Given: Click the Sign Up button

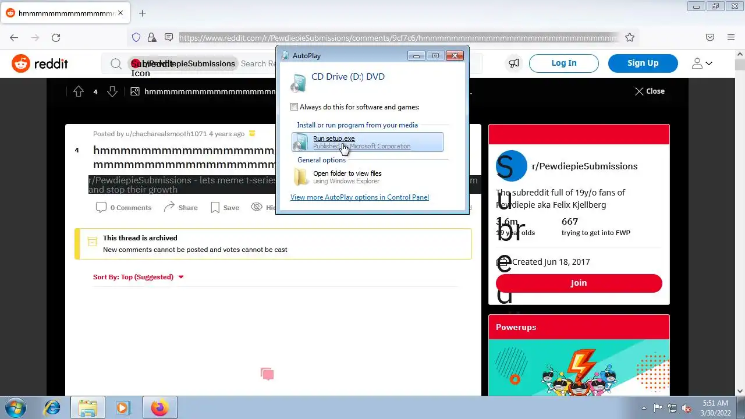Looking at the screenshot, I should [643, 63].
